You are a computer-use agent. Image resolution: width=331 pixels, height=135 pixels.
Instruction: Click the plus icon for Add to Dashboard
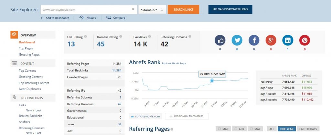[x=42, y=18]
